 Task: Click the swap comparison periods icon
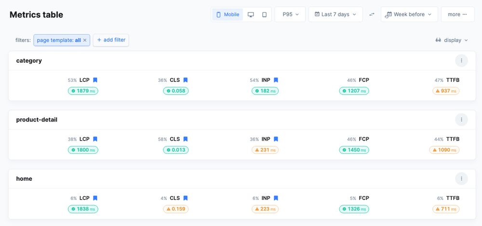[x=372, y=14]
